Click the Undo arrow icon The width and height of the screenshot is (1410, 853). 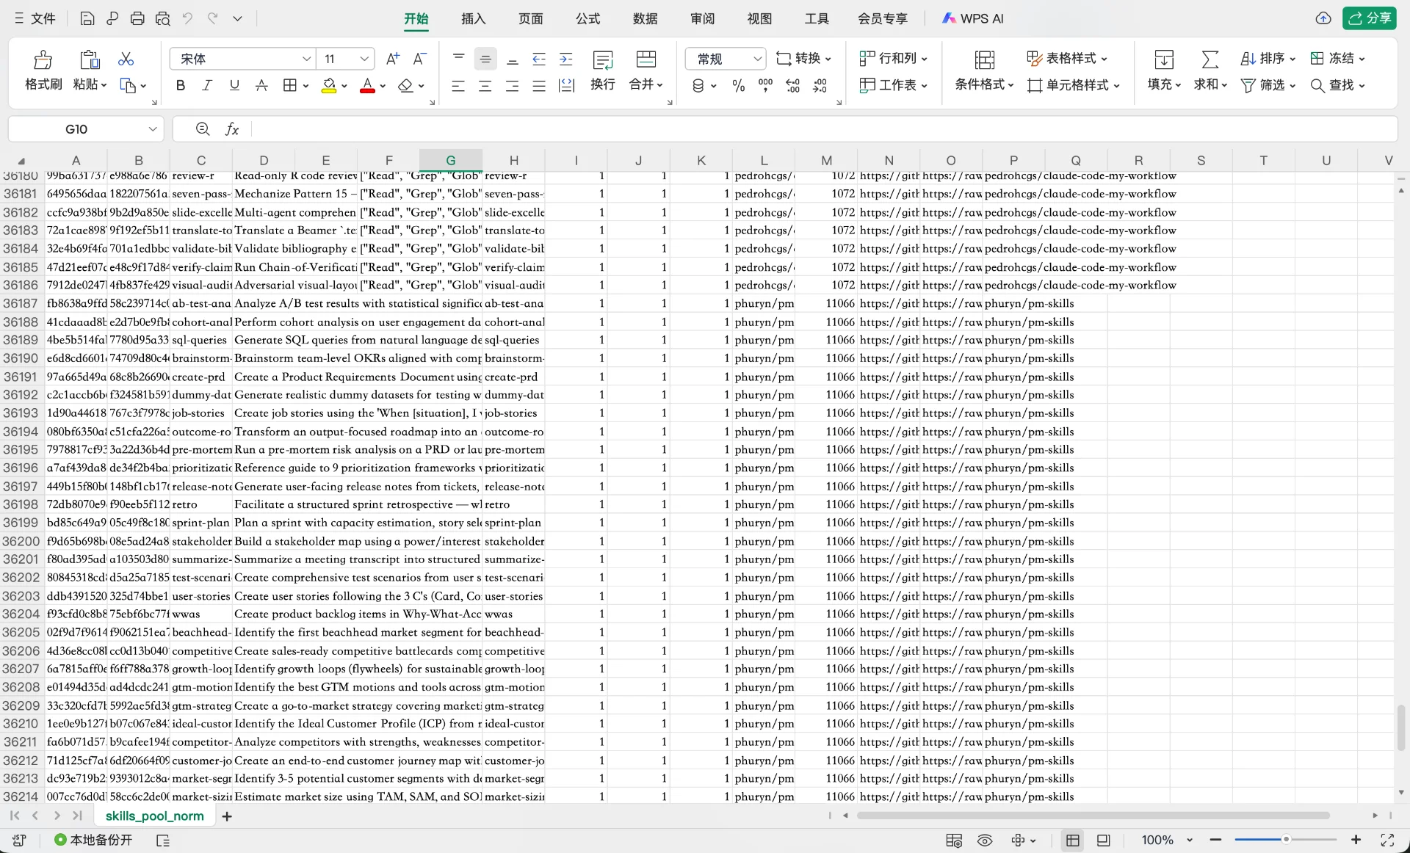pyautogui.click(x=187, y=19)
